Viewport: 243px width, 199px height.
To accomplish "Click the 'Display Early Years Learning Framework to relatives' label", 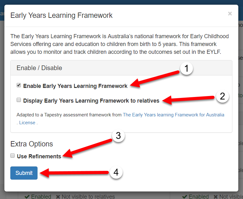I will [x=91, y=101].
